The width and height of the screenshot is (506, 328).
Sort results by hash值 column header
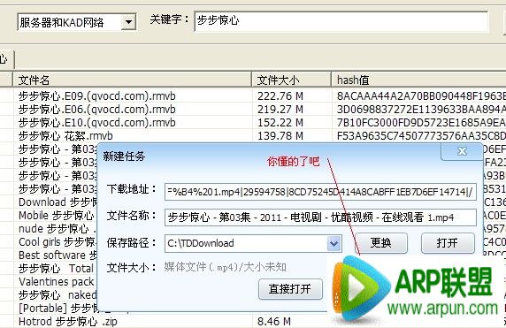[x=419, y=80]
